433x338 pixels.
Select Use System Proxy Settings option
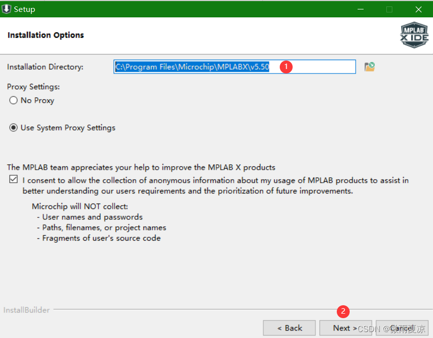tap(13, 128)
